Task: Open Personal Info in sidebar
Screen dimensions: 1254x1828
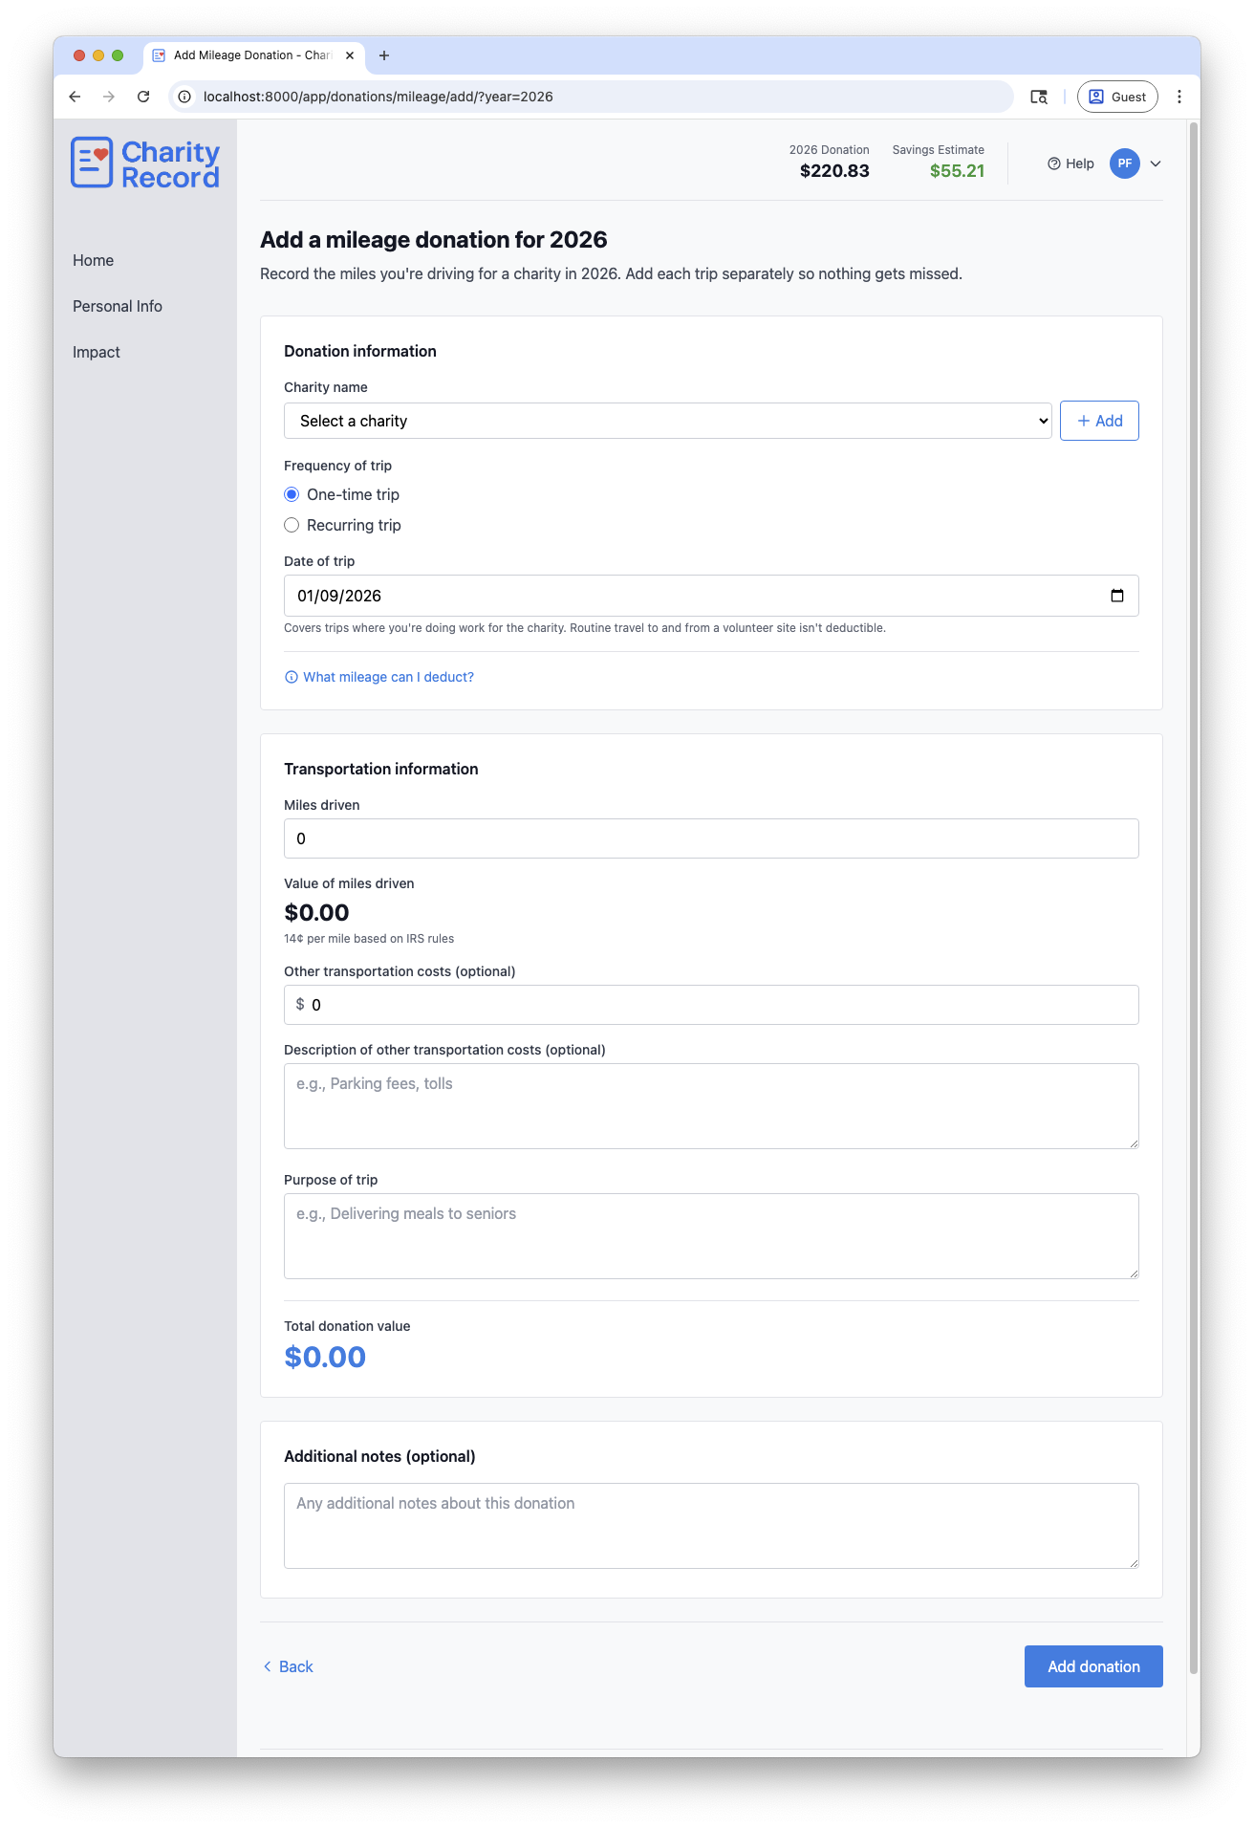Action: click(x=118, y=306)
